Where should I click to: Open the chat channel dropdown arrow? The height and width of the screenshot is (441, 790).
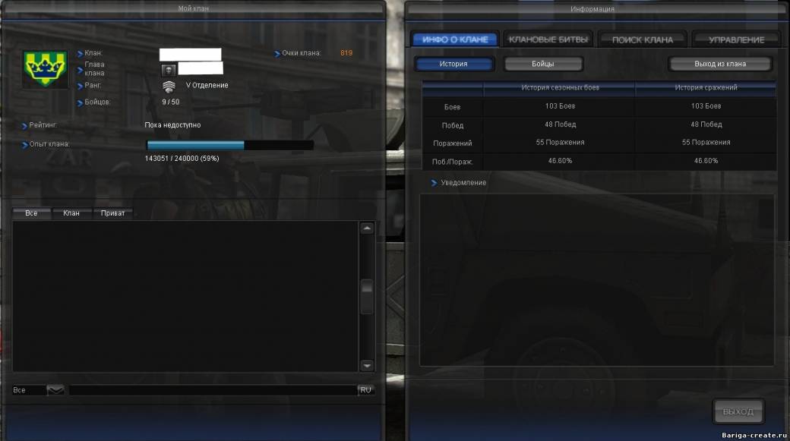click(55, 389)
